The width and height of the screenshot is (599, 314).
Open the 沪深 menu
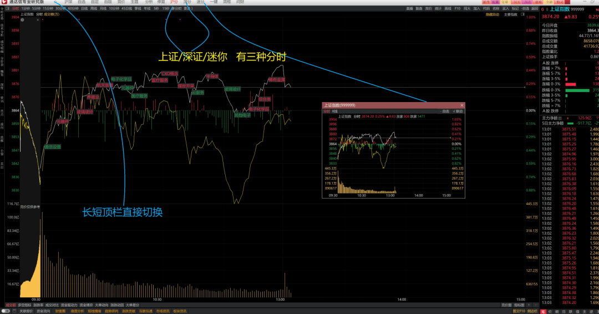click(x=68, y=2)
